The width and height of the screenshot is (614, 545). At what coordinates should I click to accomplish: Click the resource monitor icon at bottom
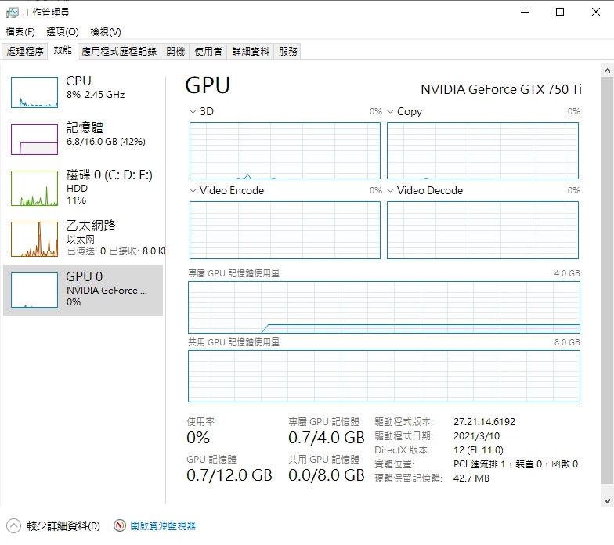[120, 525]
